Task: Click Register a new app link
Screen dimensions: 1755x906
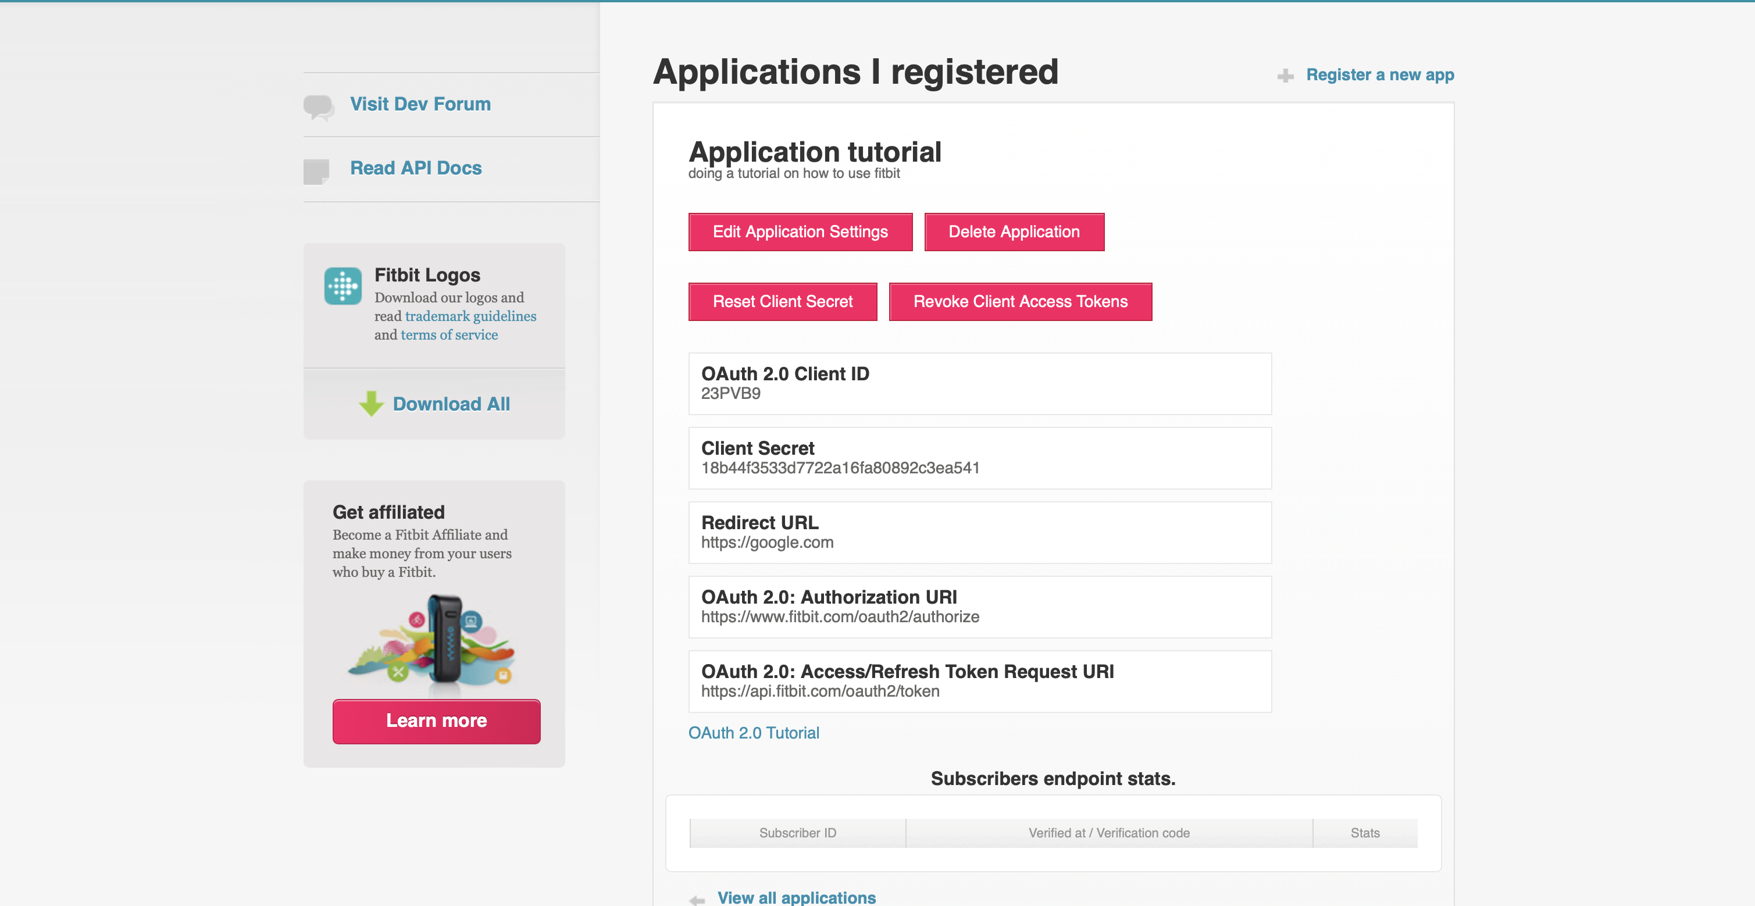Action: pyautogui.click(x=1379, y=74)
